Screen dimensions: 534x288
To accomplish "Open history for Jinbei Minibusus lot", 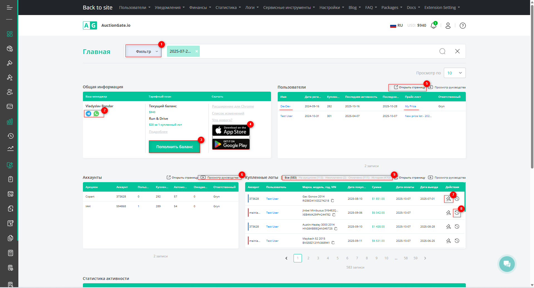I will [457, 213].
